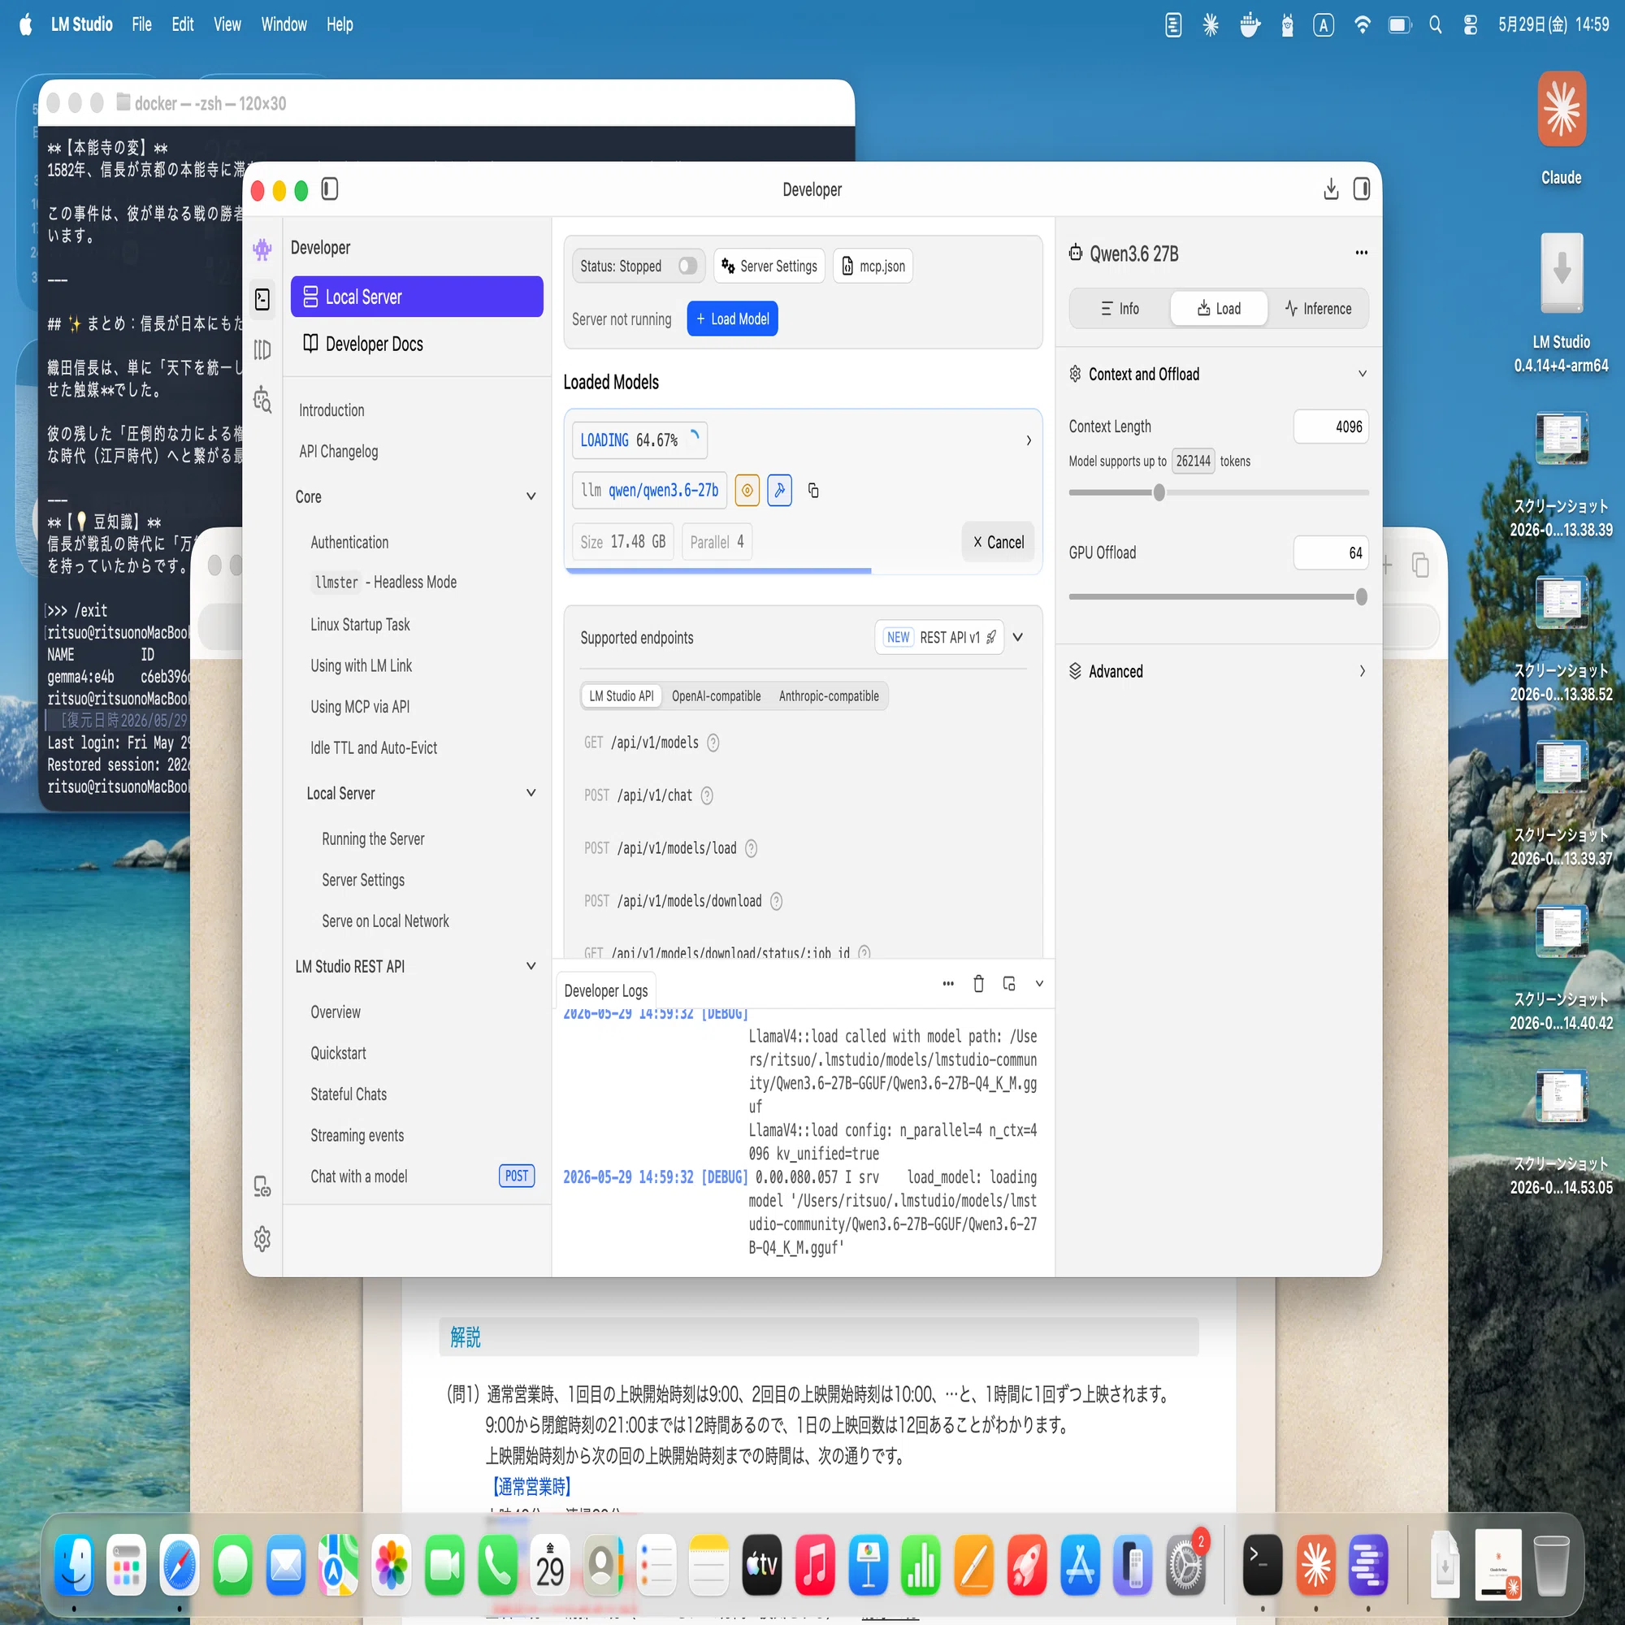
Task: Expand the Advanced load settings section
Action: (1362, 671)
